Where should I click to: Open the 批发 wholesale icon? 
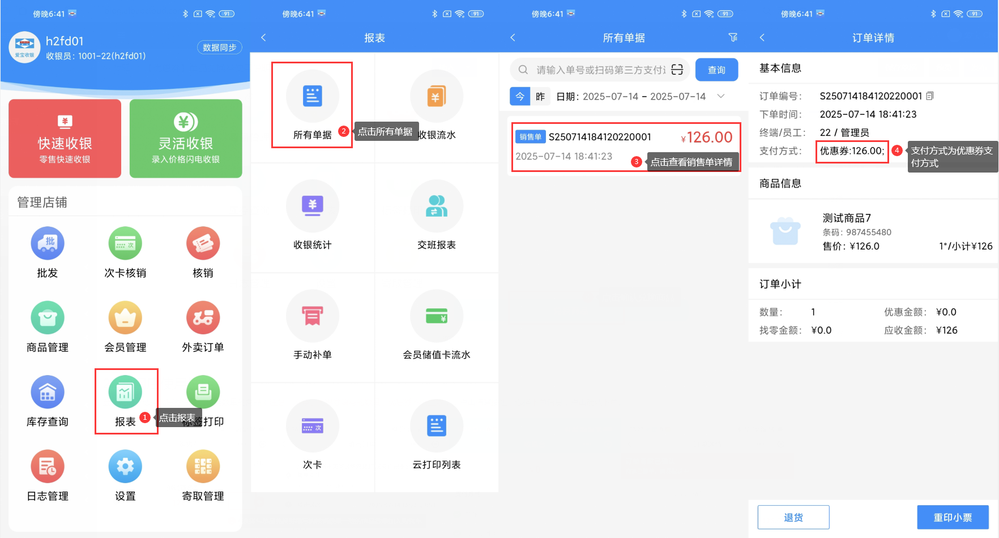click(x=48, y=244)
